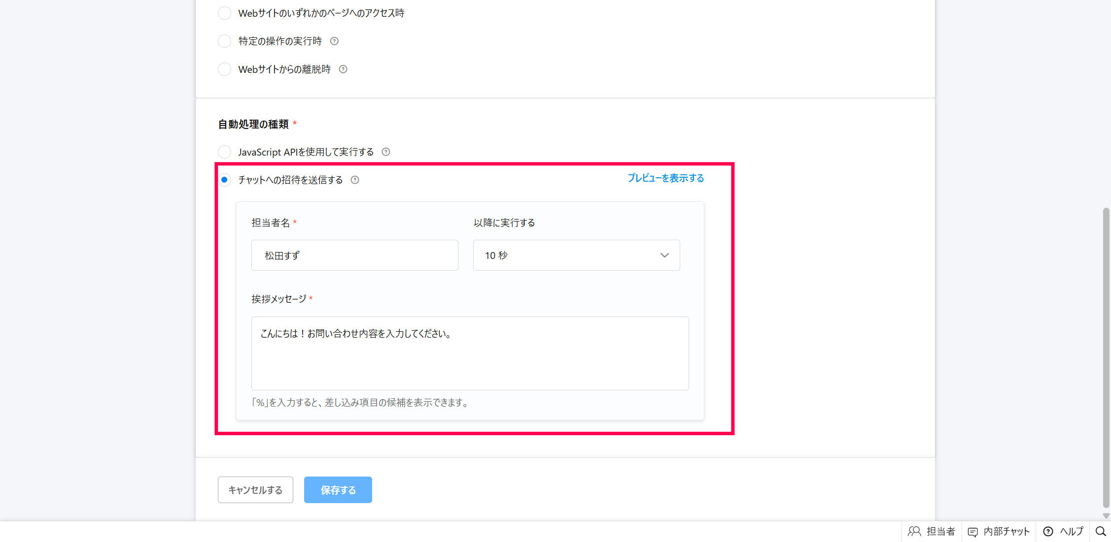Click the search magnifier icon at bottom right
Screen dimensions: 1111x542
(x=1101, y=532)
